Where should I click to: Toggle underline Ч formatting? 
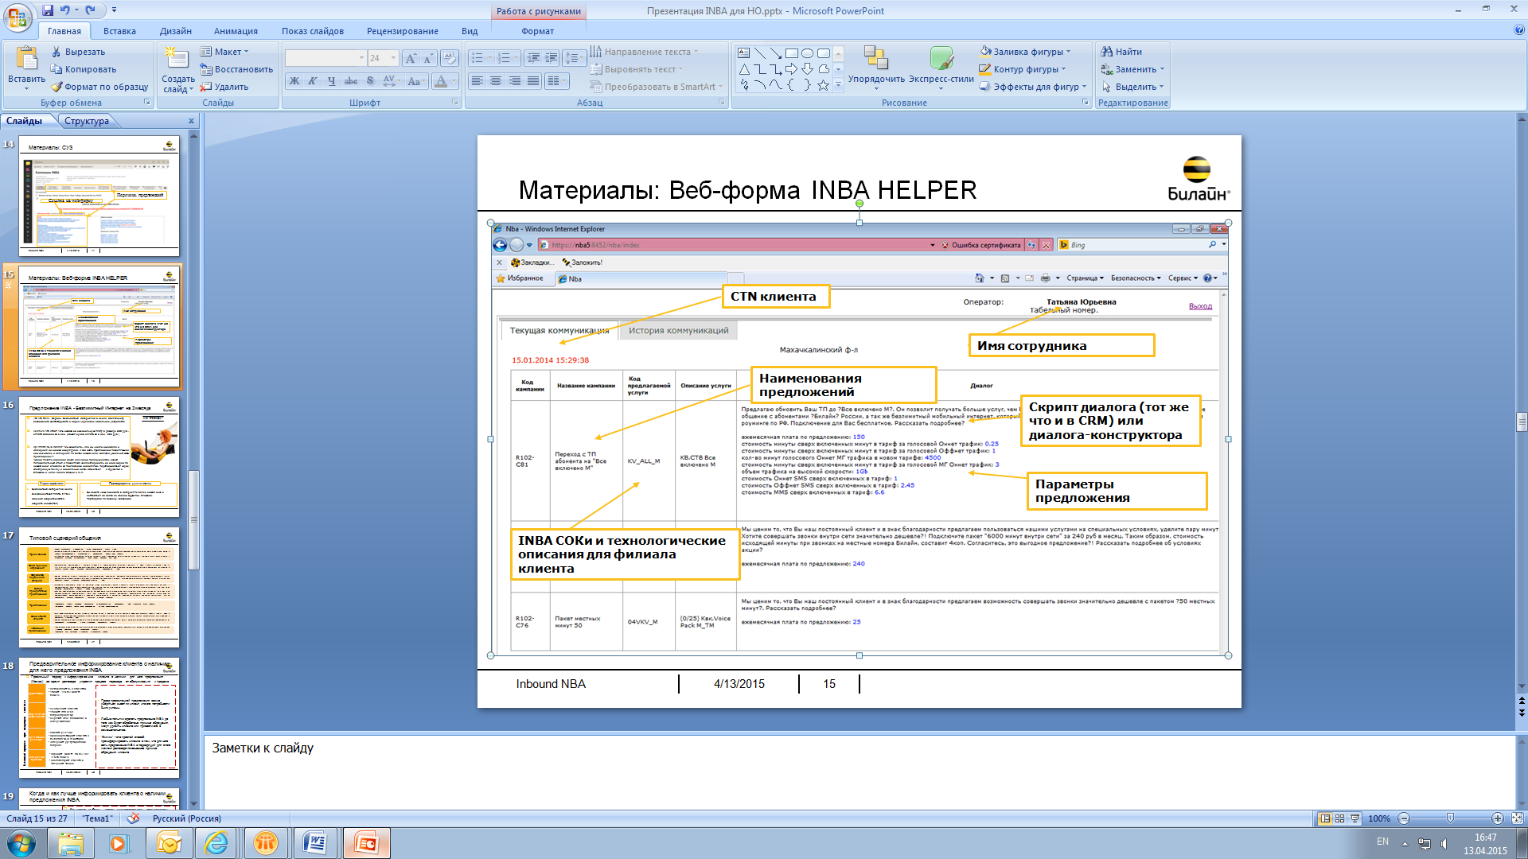[x=331, y=81]
